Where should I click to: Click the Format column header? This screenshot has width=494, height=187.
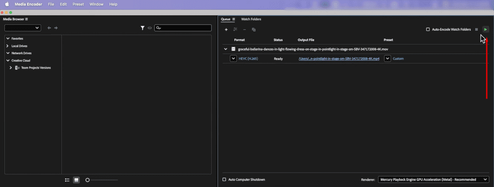(239, 40)
